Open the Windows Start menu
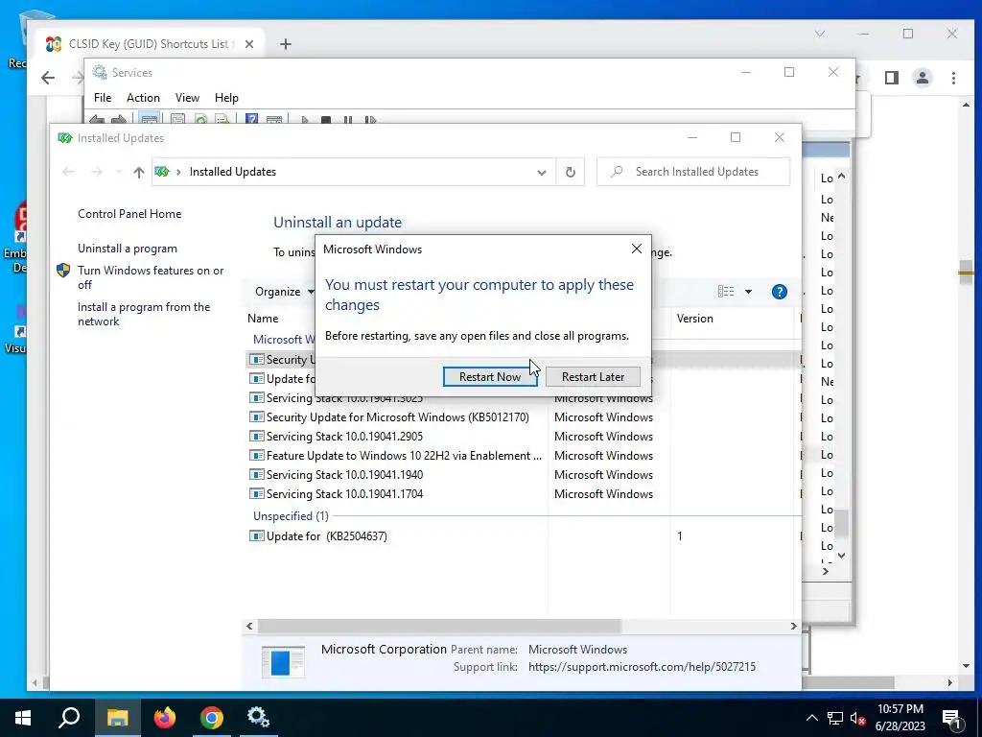The image size is (982, 737). [23, 718]
